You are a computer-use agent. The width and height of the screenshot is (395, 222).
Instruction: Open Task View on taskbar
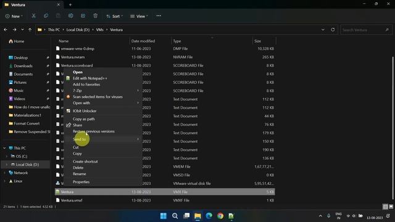(186, 216)
